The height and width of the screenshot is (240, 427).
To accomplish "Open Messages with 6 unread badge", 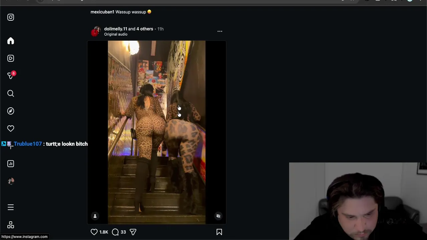I will coord(11,75).
